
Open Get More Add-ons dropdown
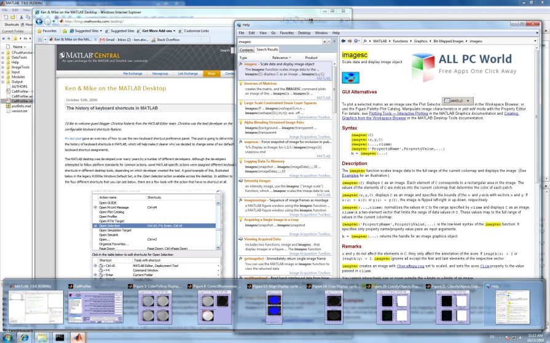click(175, 31)
